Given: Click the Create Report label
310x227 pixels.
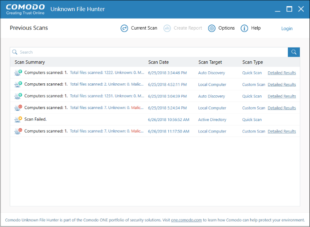Looking at the screenshot, I should [x=188, y=28].
